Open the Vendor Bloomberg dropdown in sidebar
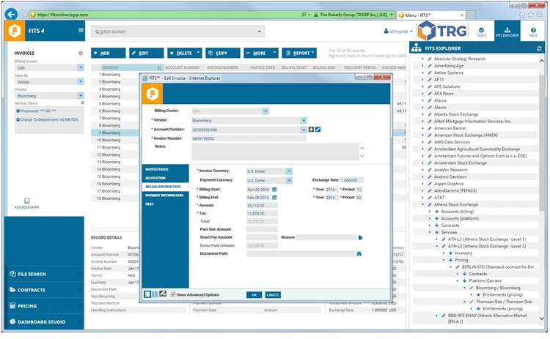 coord(81,96)
